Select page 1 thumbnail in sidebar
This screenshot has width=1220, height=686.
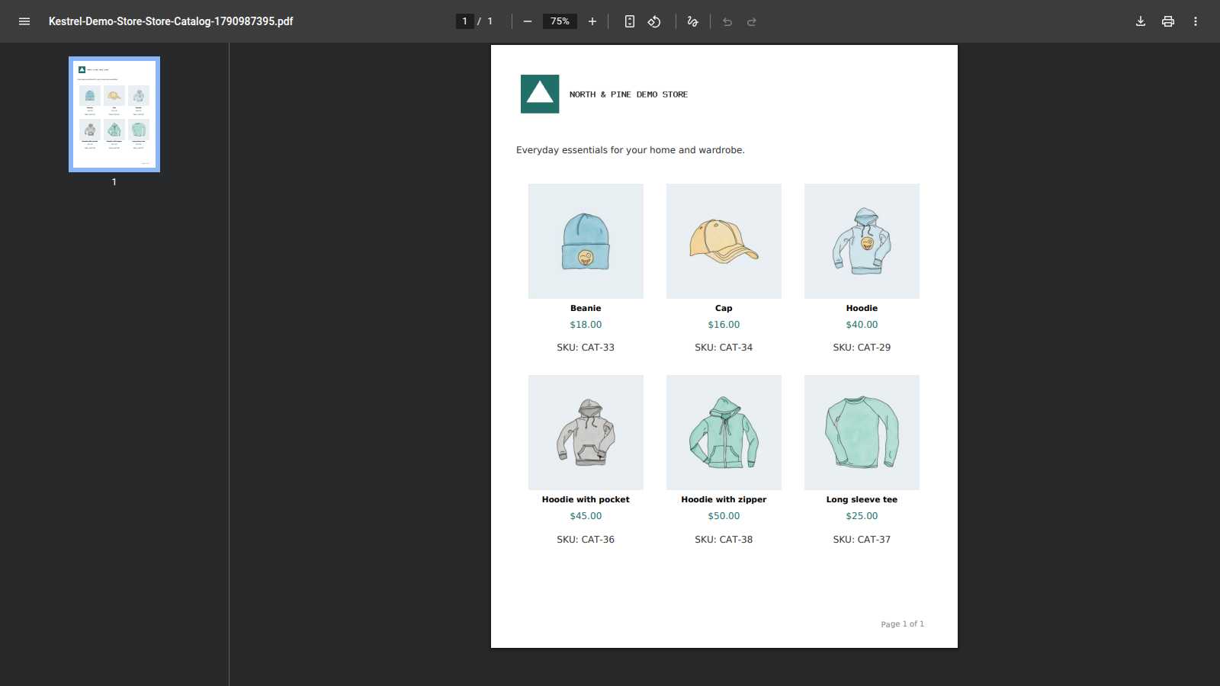[x=114, y=114]
